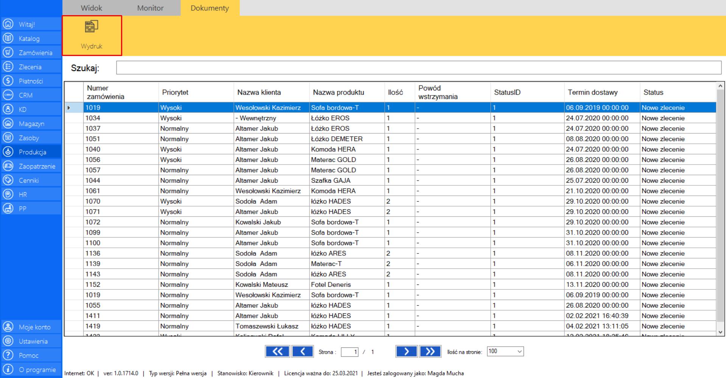Open the Pomoc help icon
The width and height of the screenshot is (726, 378).
tap(8, 355)
